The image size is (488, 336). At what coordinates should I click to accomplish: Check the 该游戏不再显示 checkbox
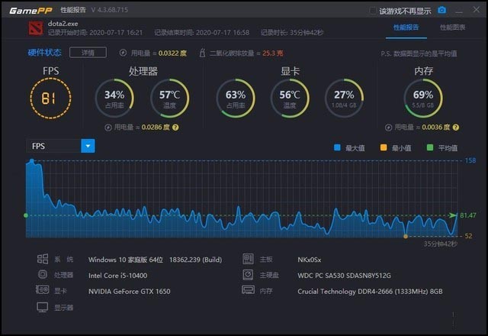(x=373, y=11)
